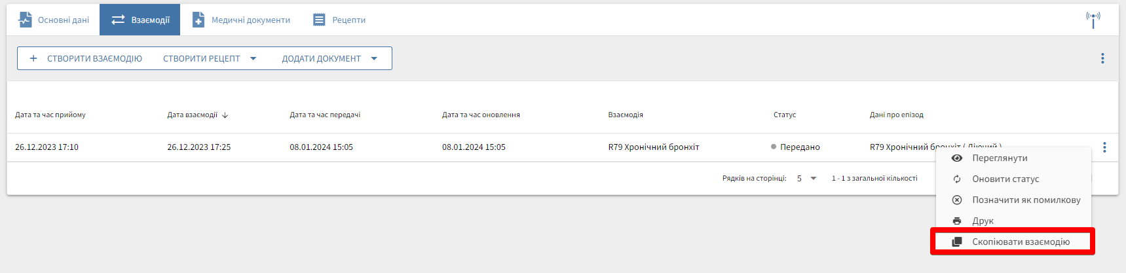Screen dimensions: 1126x273
Task: Click the sort arrow beside Дата взаємодії
Action: coord(225,115)
